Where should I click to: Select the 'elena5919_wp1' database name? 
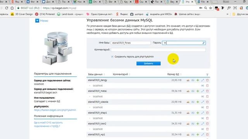point(96,135)
